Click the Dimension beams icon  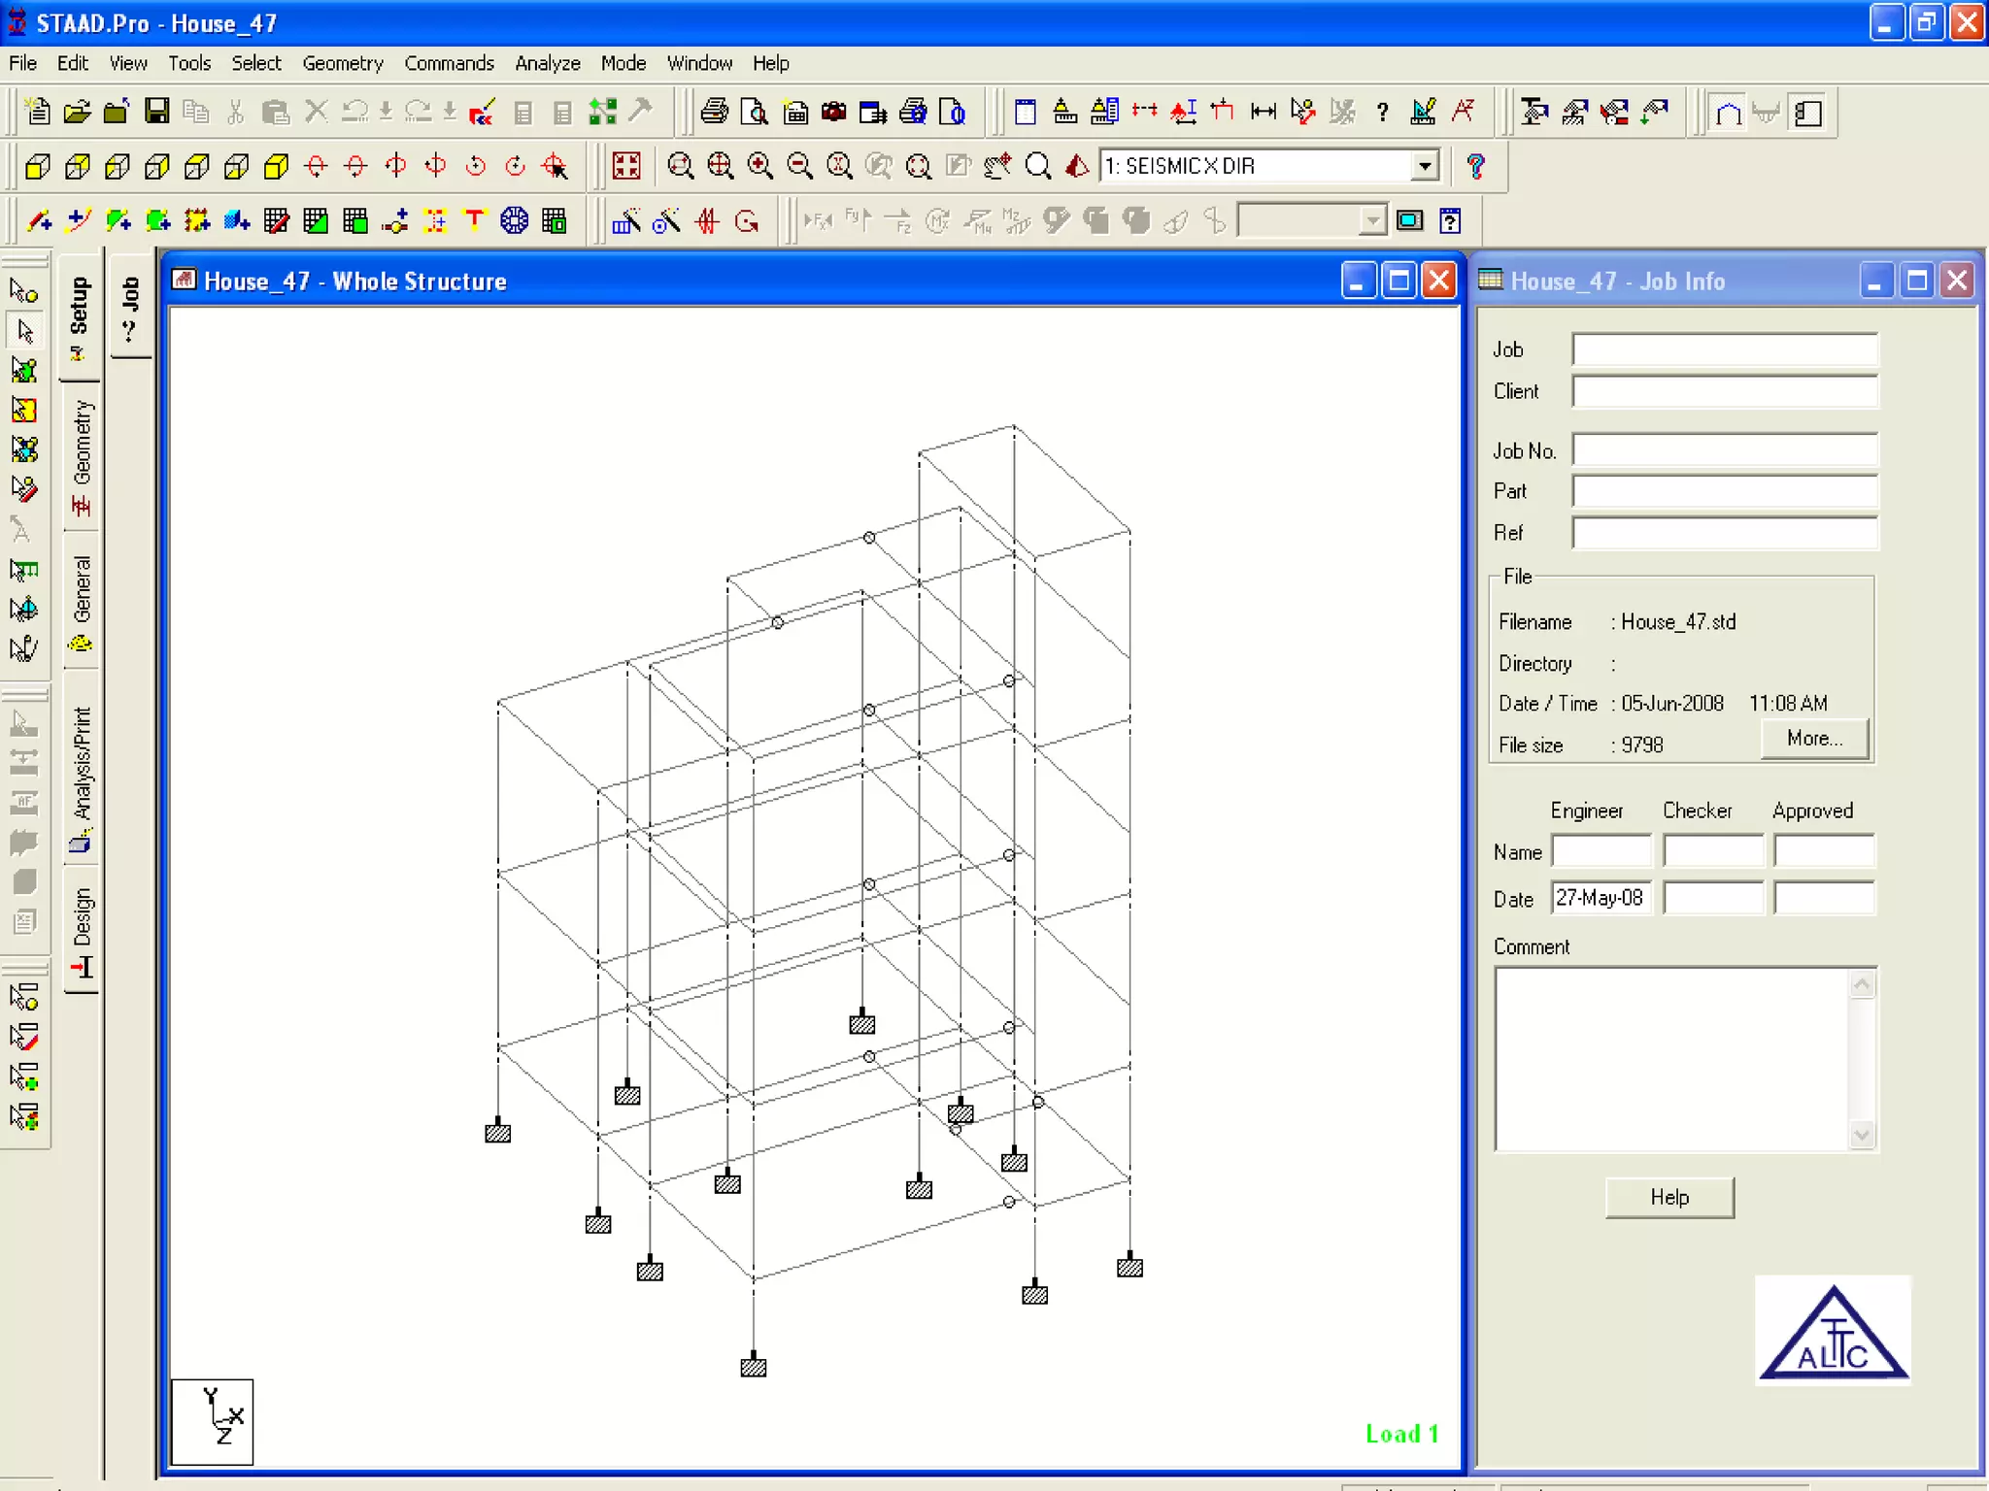click(x=1263, y=112)
